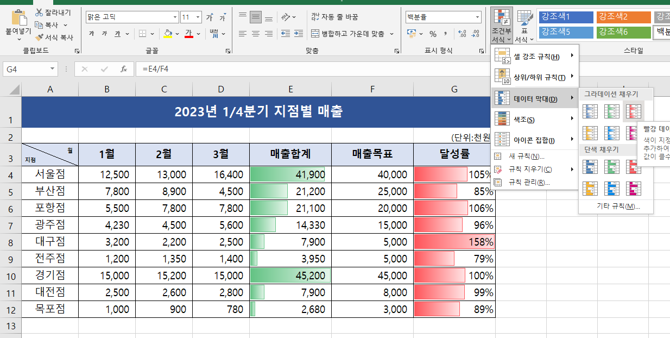Click the insert function fx icon
This screenshot has width=670, height=338.
point(124,69)
